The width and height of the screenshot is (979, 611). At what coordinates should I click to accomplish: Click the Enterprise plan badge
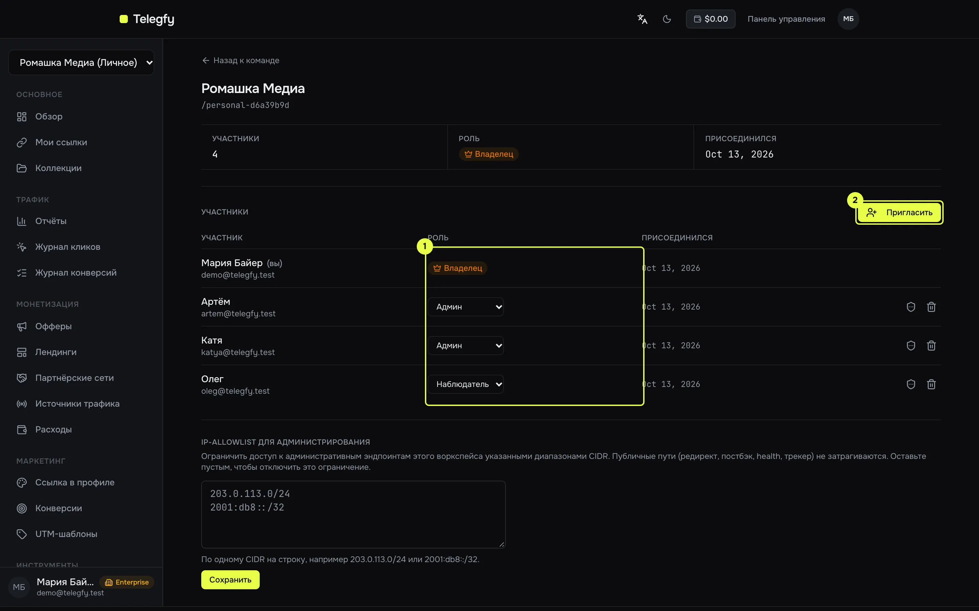click(x=126, y=582)
